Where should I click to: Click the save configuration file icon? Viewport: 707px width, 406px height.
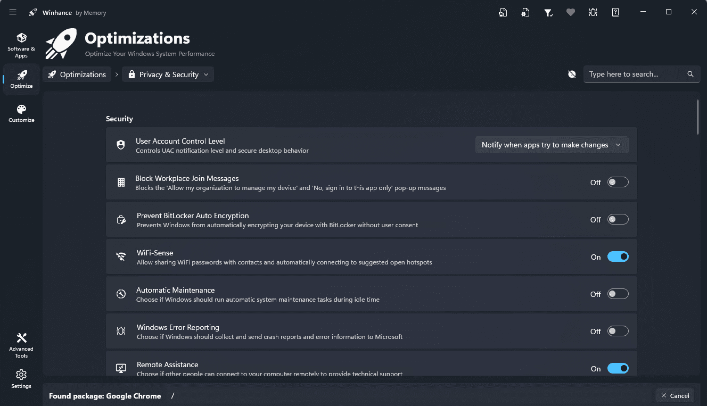click(503, 12)
